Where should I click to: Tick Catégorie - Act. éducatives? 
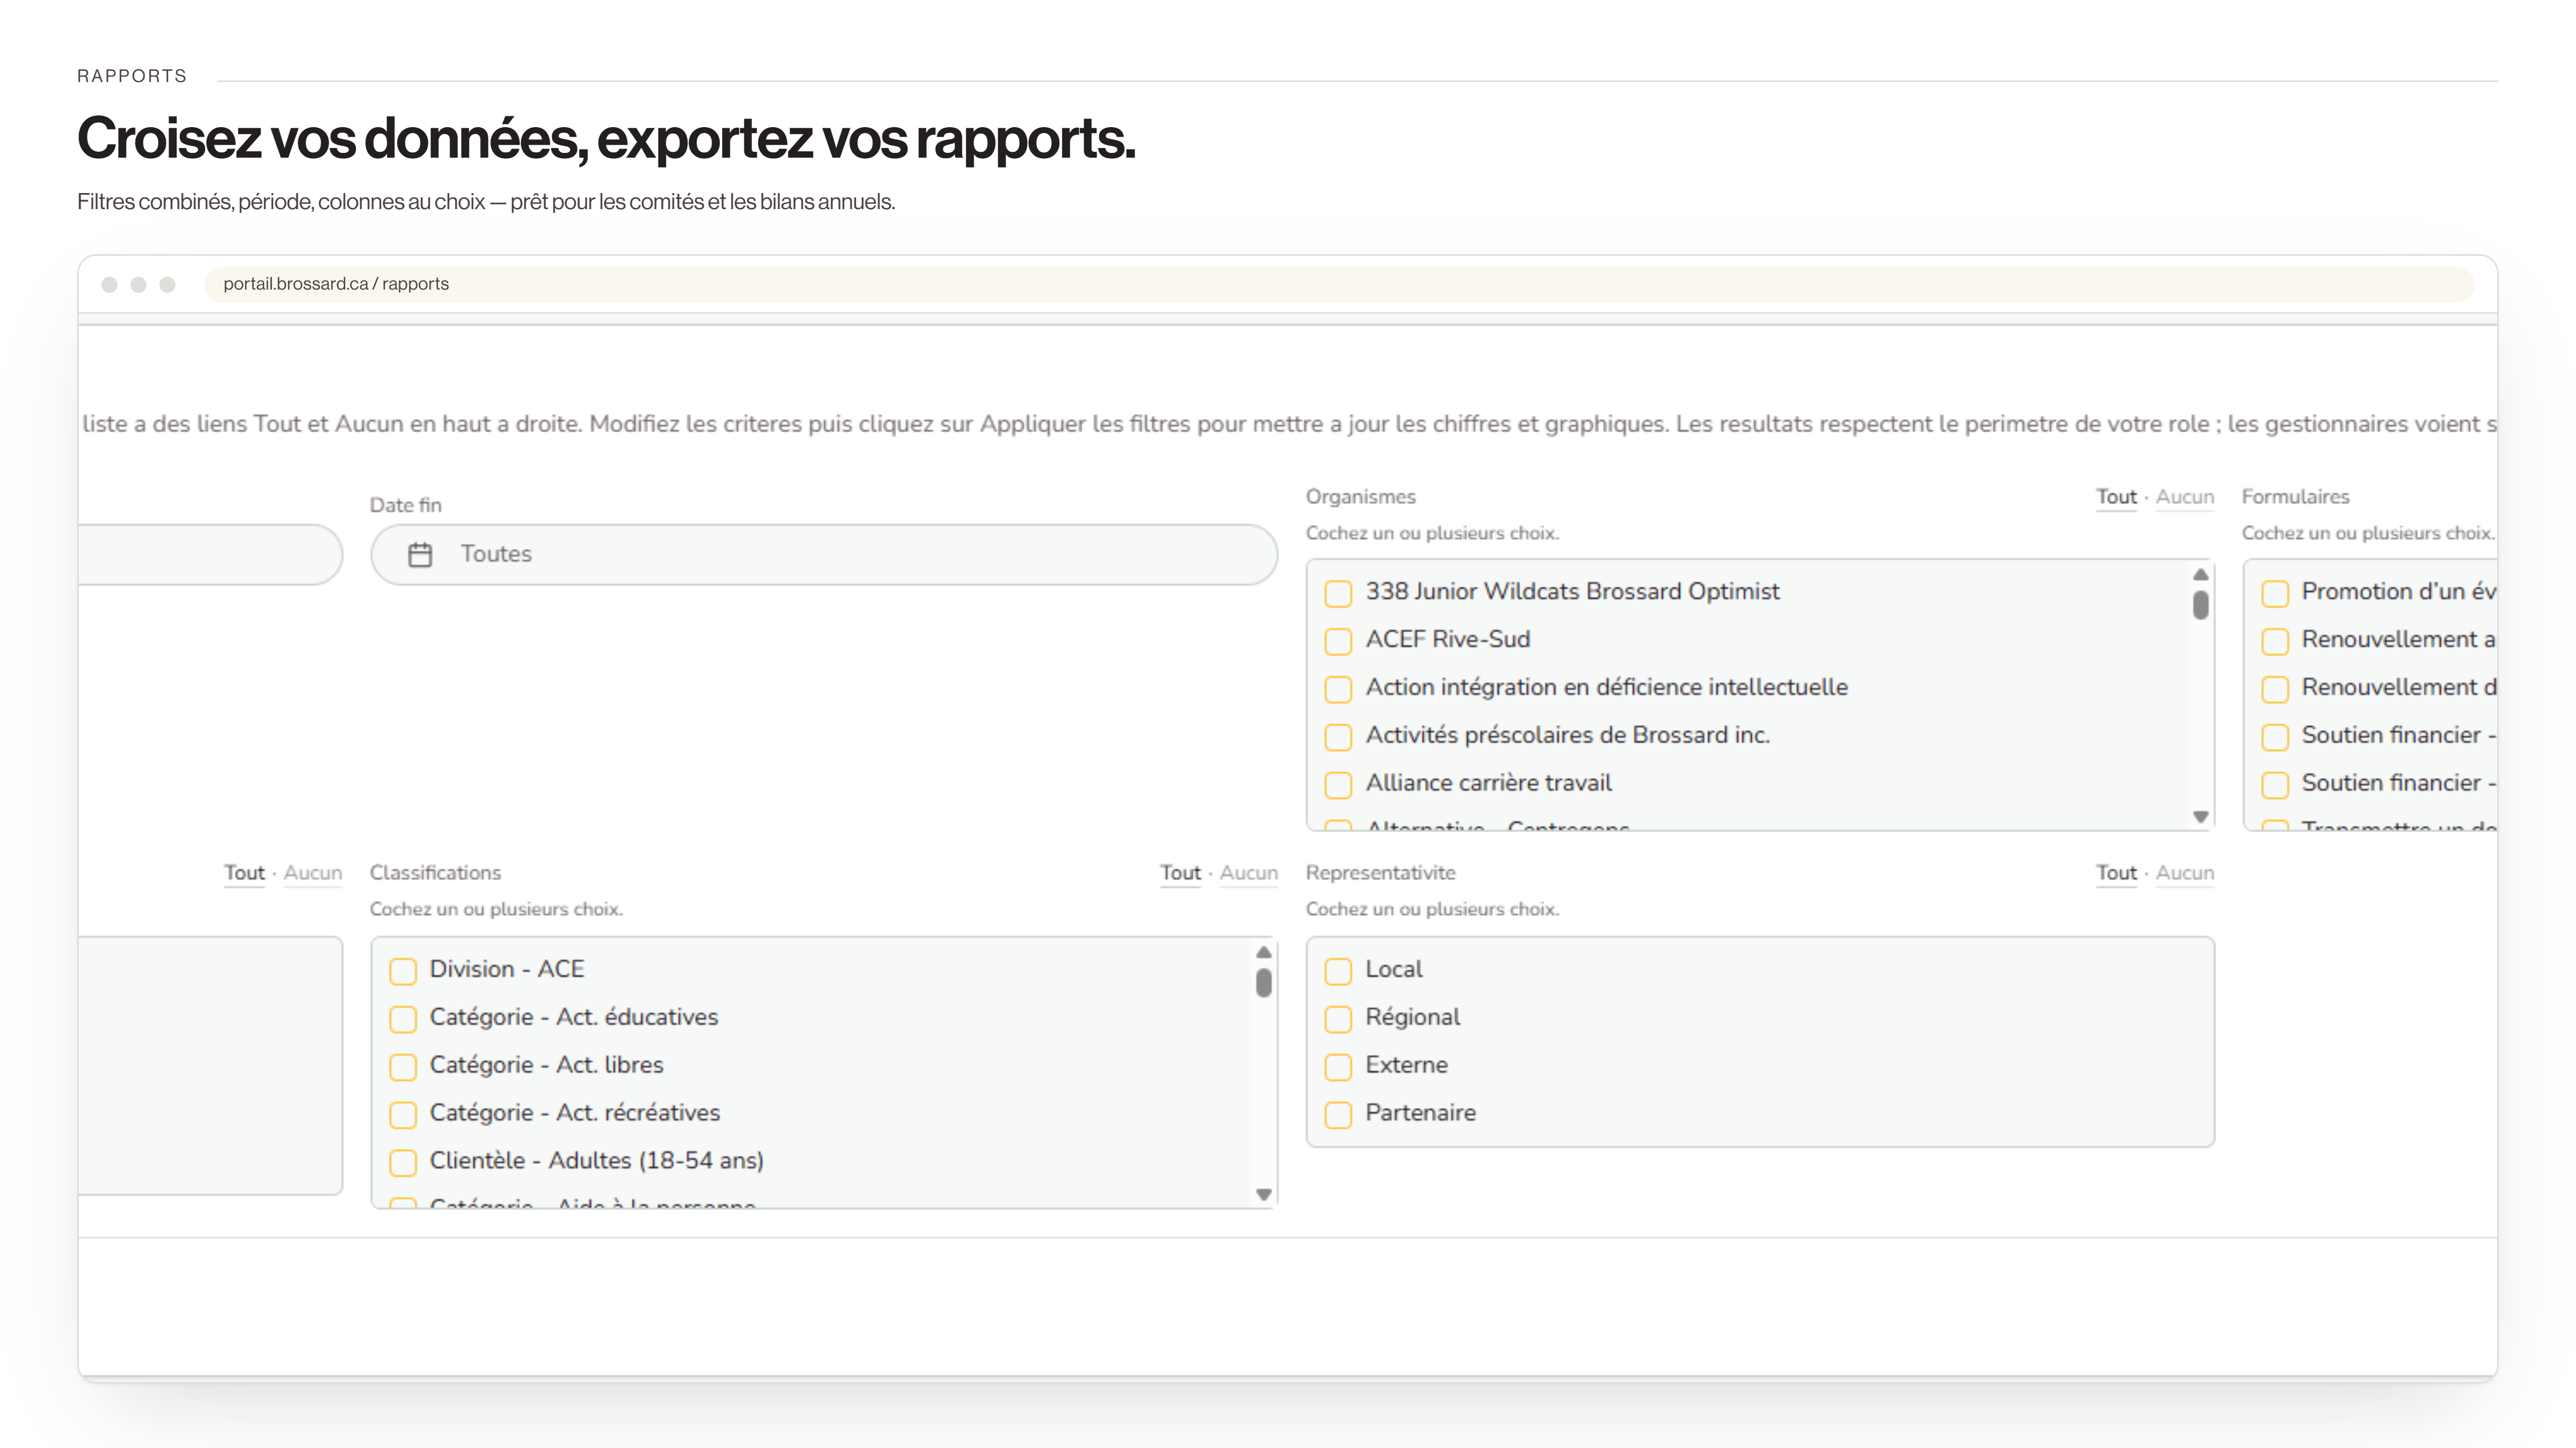click(x=403, y=1018)
